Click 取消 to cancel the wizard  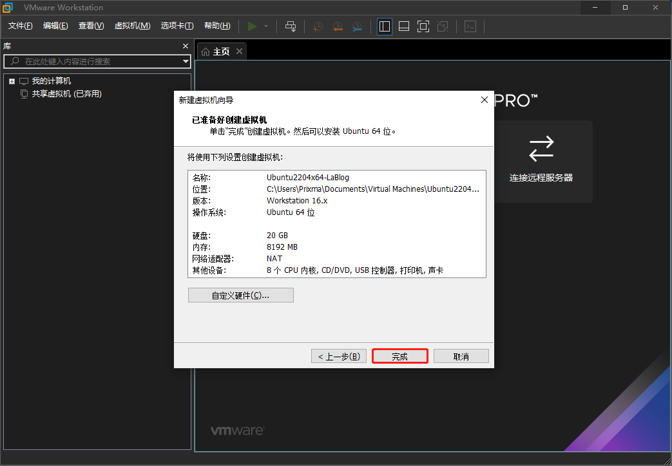click(461, 357)
